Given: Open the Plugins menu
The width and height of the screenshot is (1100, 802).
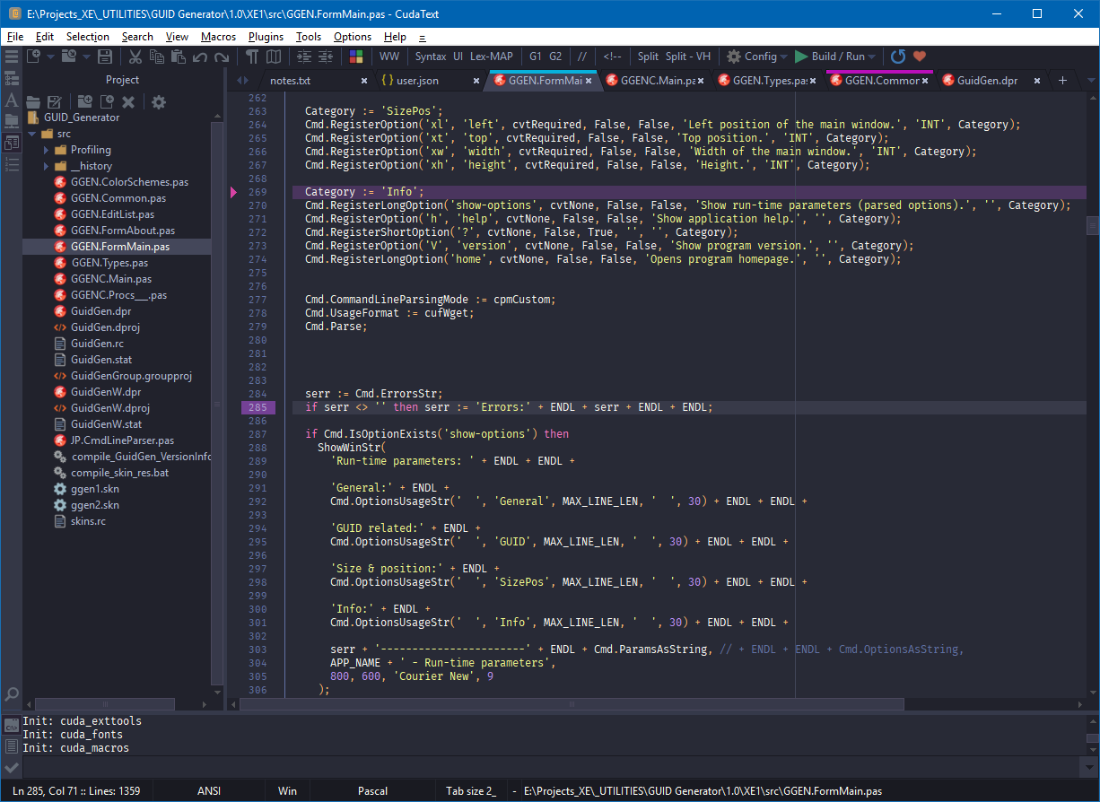Looking at the screenshot, I should pos(266,37).
